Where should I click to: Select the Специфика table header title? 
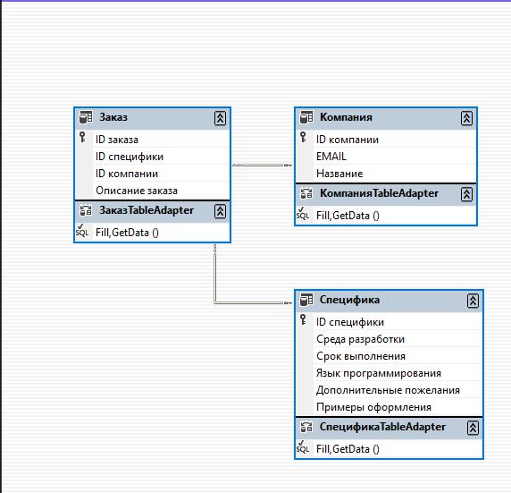pos(349,300)
